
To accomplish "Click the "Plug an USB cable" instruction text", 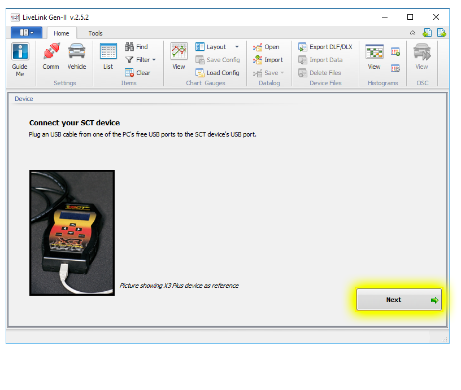I will (142, 134).
